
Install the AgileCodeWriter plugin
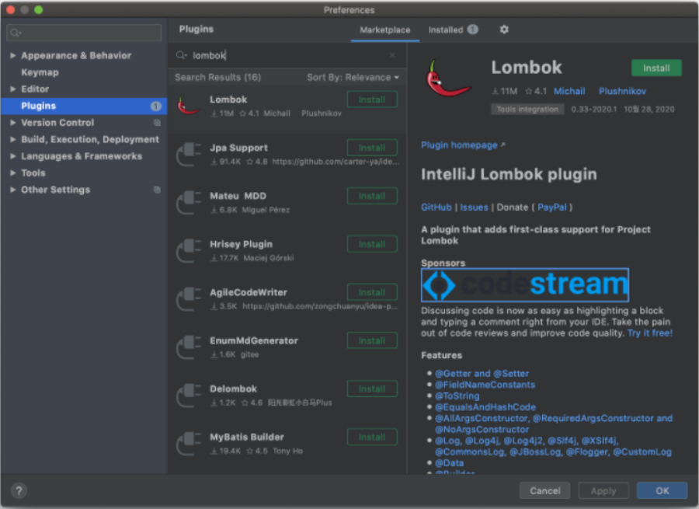click(x=372, y=292)
